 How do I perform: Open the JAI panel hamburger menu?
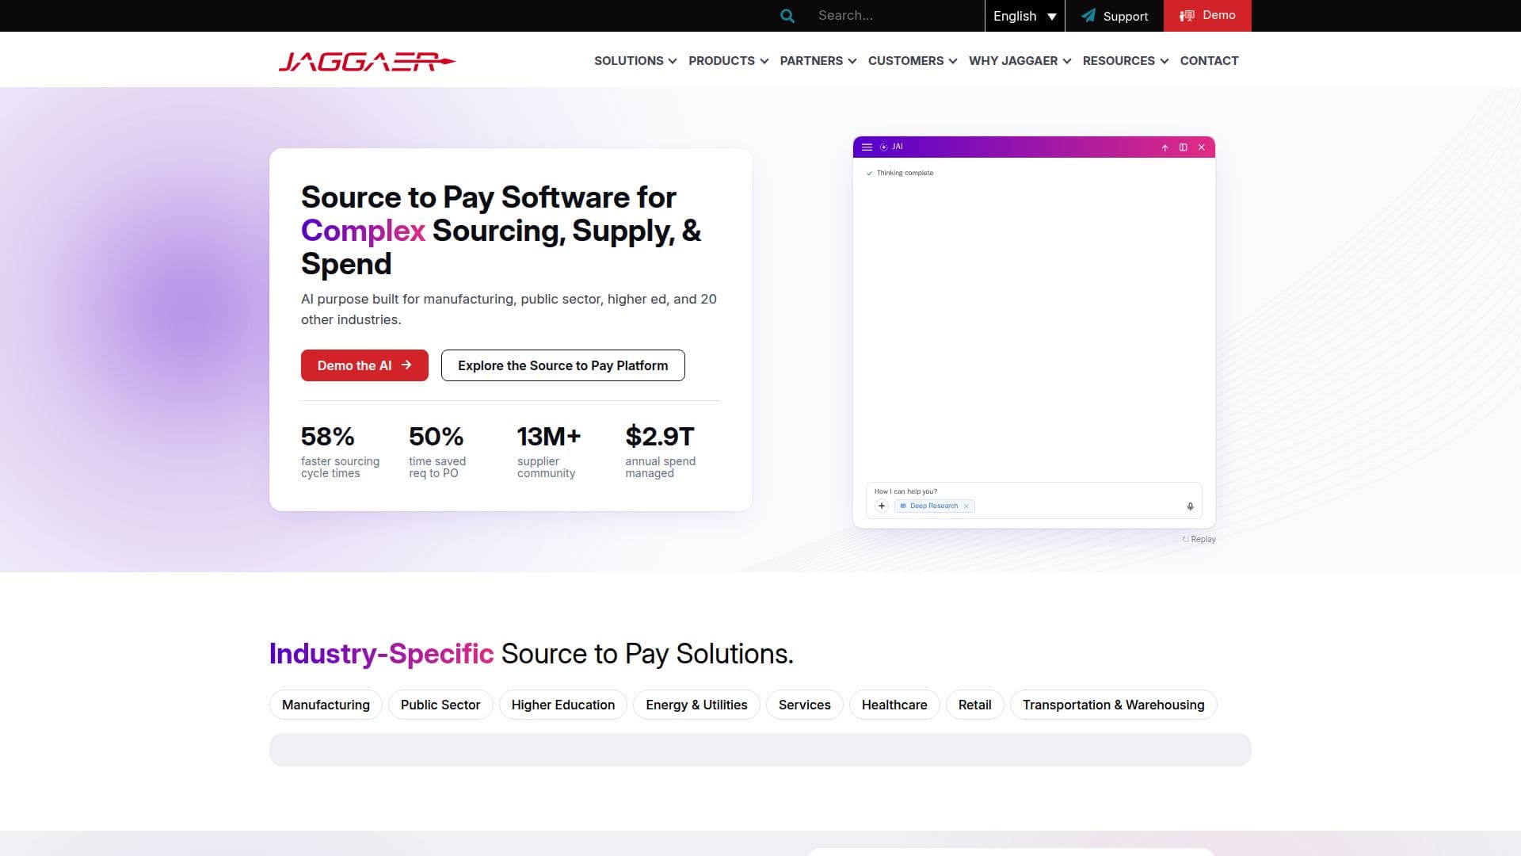pyautogui.click(x=867, y=147)
